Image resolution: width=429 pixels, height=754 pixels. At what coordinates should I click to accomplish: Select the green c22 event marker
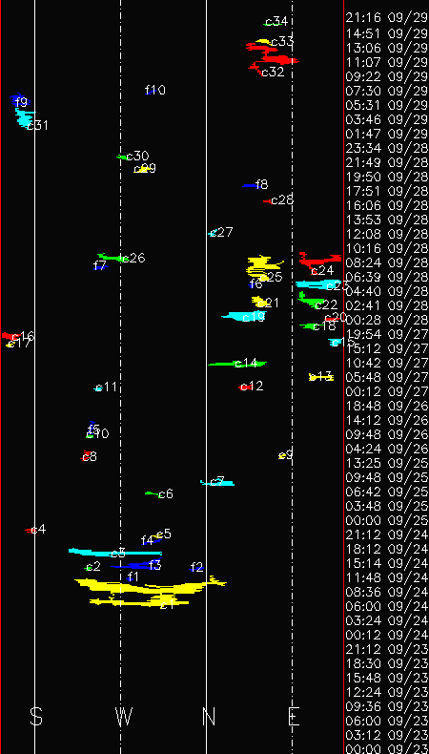pos(312,301)
